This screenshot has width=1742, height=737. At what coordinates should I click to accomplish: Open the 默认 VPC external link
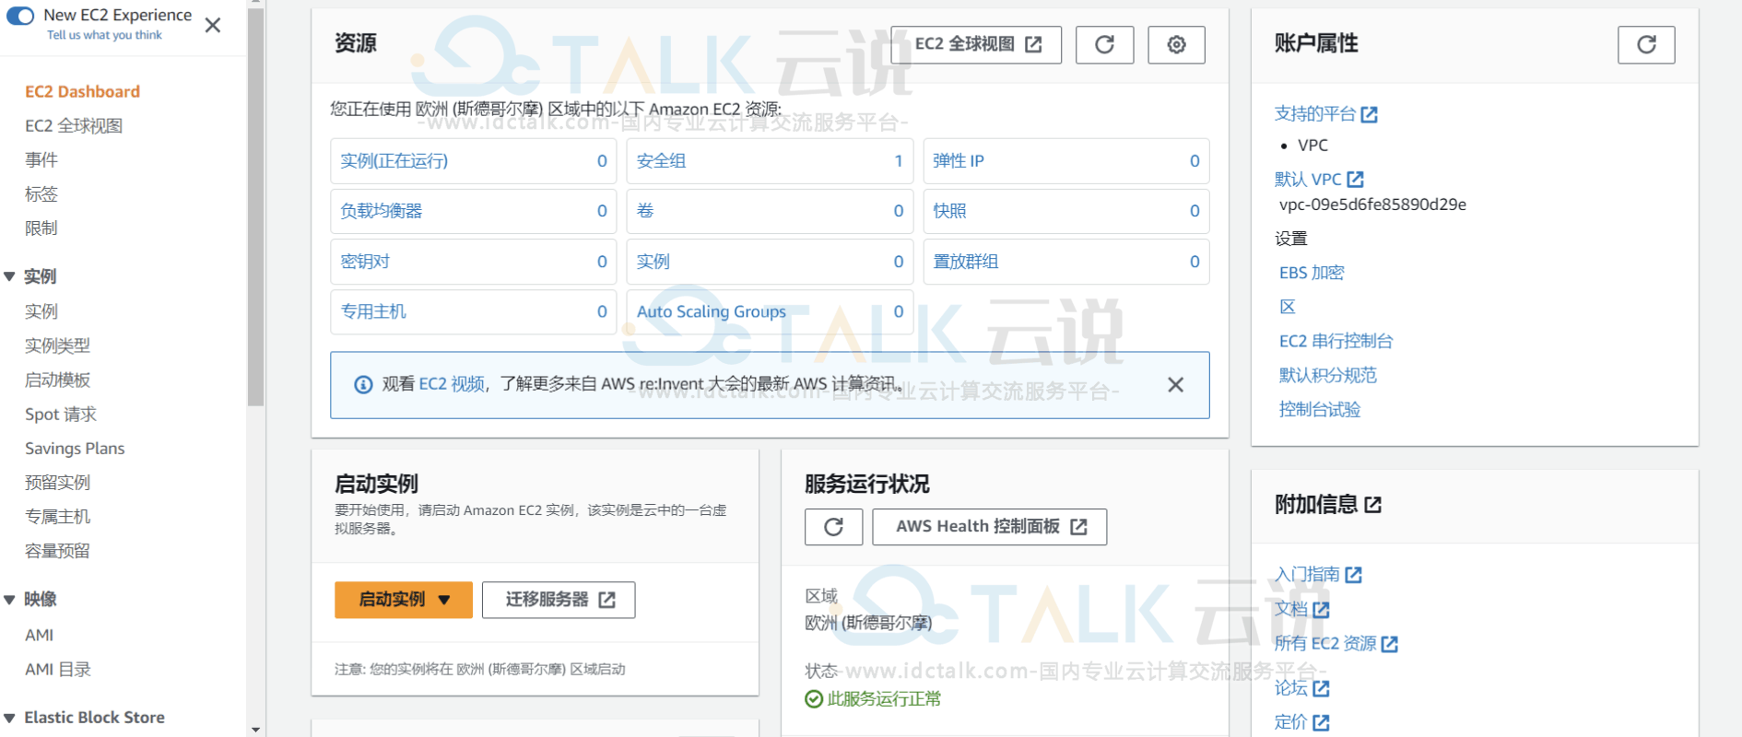click(1319, 180)
